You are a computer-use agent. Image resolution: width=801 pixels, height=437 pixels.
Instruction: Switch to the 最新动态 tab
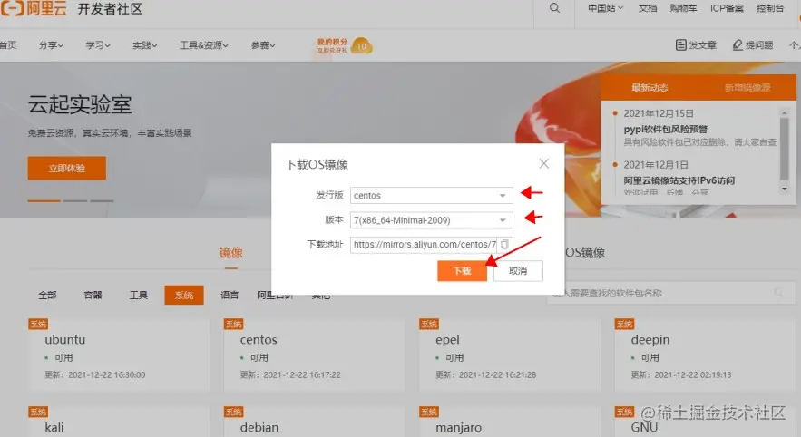[650, 87]
